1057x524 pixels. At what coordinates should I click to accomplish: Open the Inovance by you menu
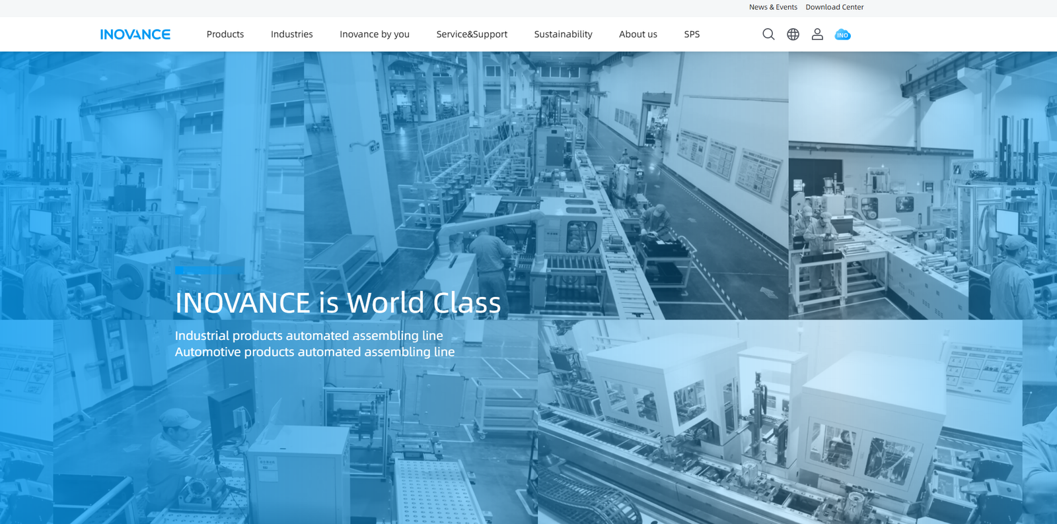(375, 34)
